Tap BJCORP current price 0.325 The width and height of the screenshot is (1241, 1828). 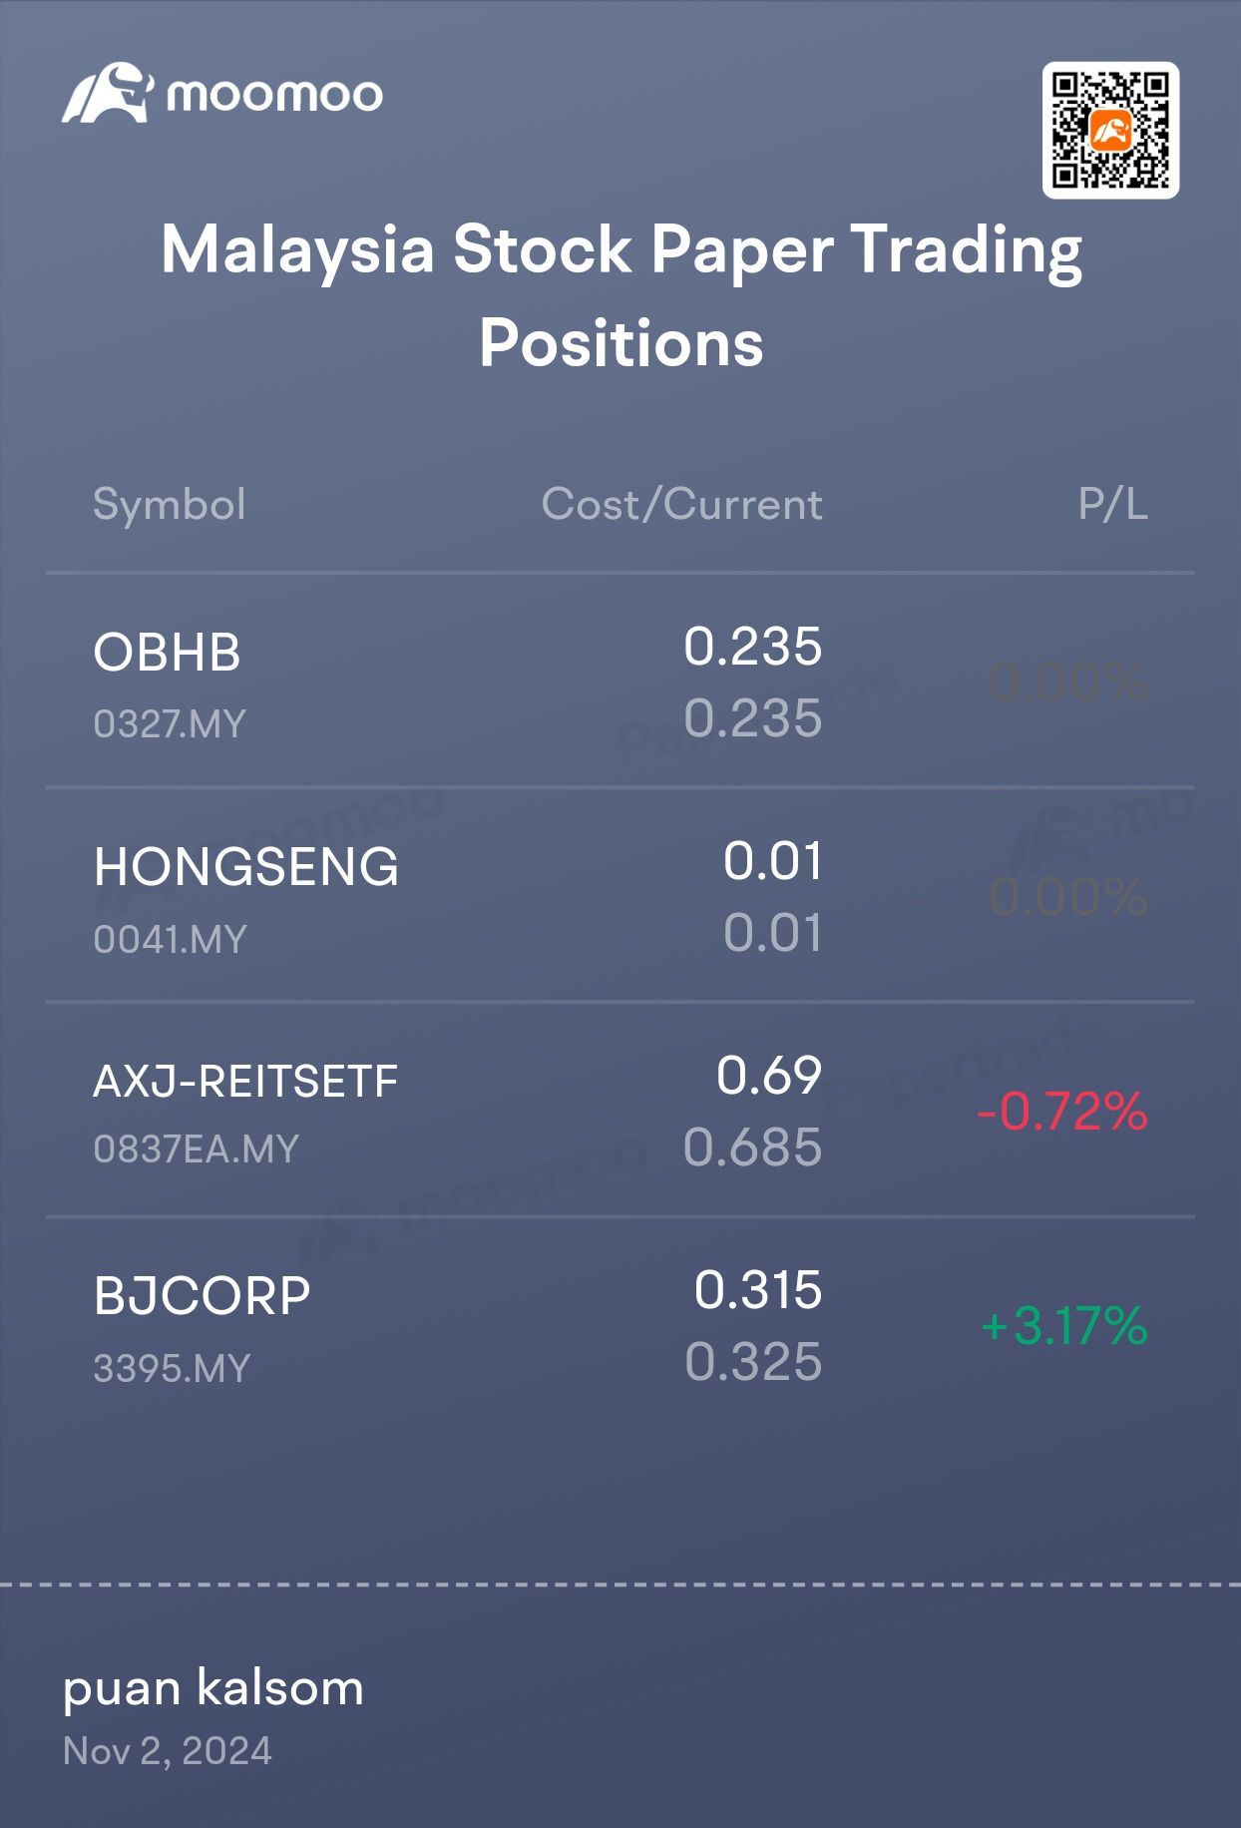coord(753,1362)
